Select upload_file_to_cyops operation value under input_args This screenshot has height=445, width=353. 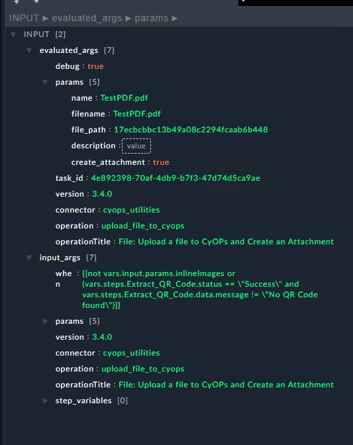point(143,369)
